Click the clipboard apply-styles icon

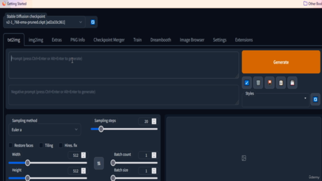281,82
